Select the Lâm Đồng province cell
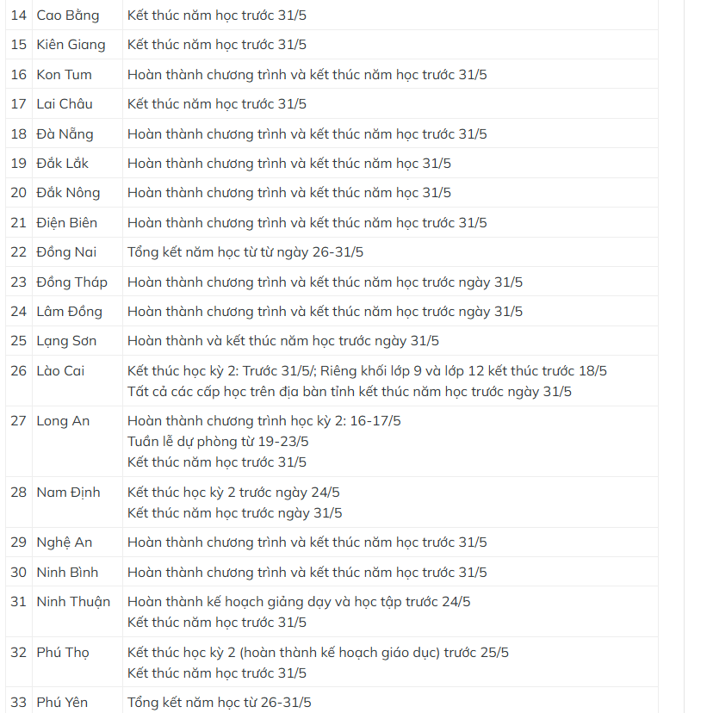713x713 pixels. (x=69, y=312)
